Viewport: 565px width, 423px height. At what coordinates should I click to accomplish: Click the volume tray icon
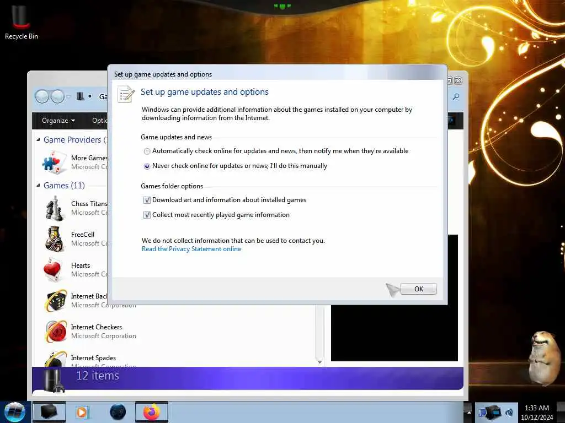point(509,412)
